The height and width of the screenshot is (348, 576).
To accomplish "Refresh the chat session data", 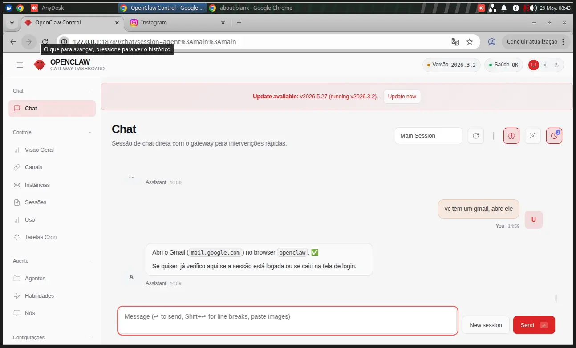I will tap(476, 136).
